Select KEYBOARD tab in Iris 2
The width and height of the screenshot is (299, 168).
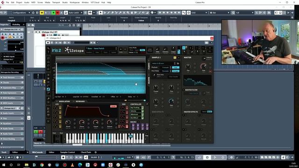pos(80,101)
